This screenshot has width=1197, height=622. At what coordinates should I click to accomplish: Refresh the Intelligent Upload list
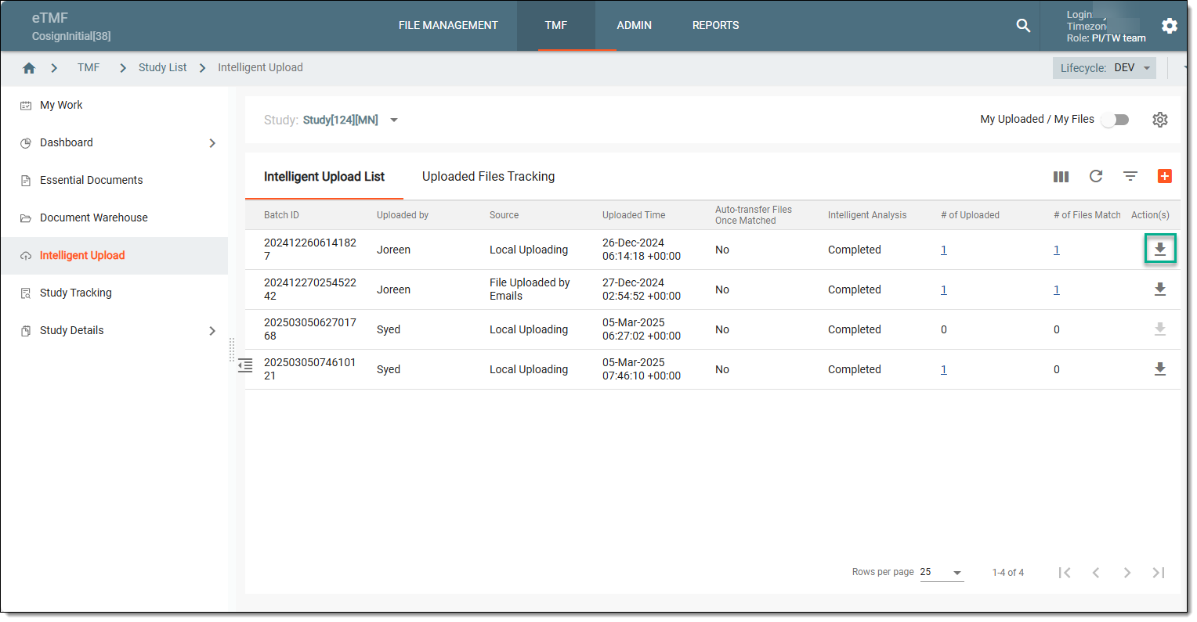1096,176
